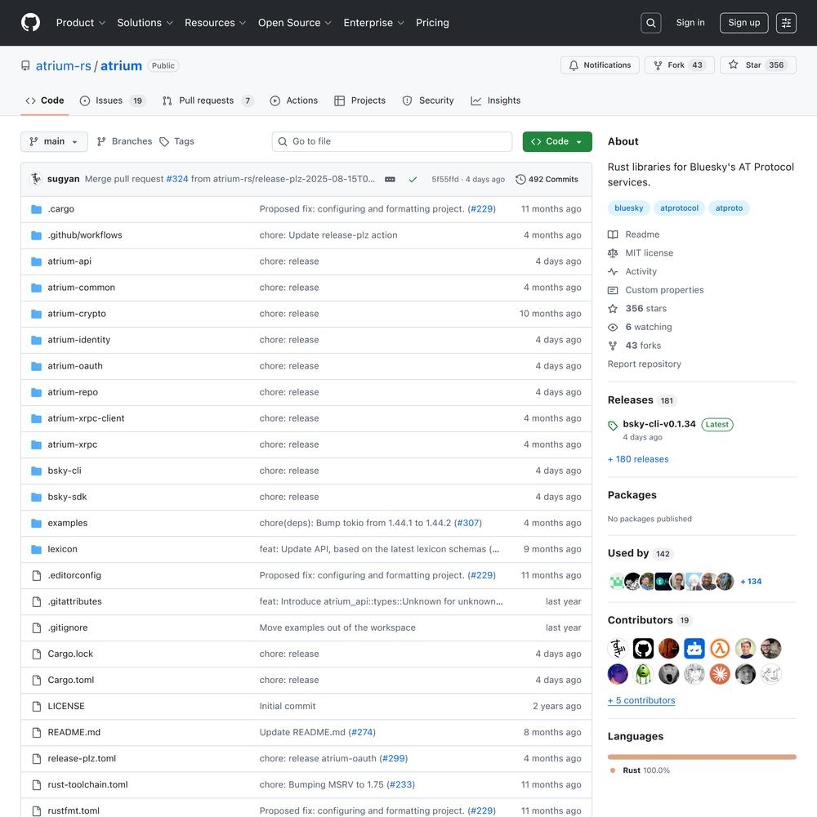
Task: Open the Security tab
Action: (428, 100)
